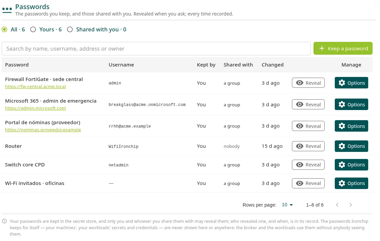Click the username rrhh@acme.example
The image size is (380, 241).
click(x=130, y=126)
